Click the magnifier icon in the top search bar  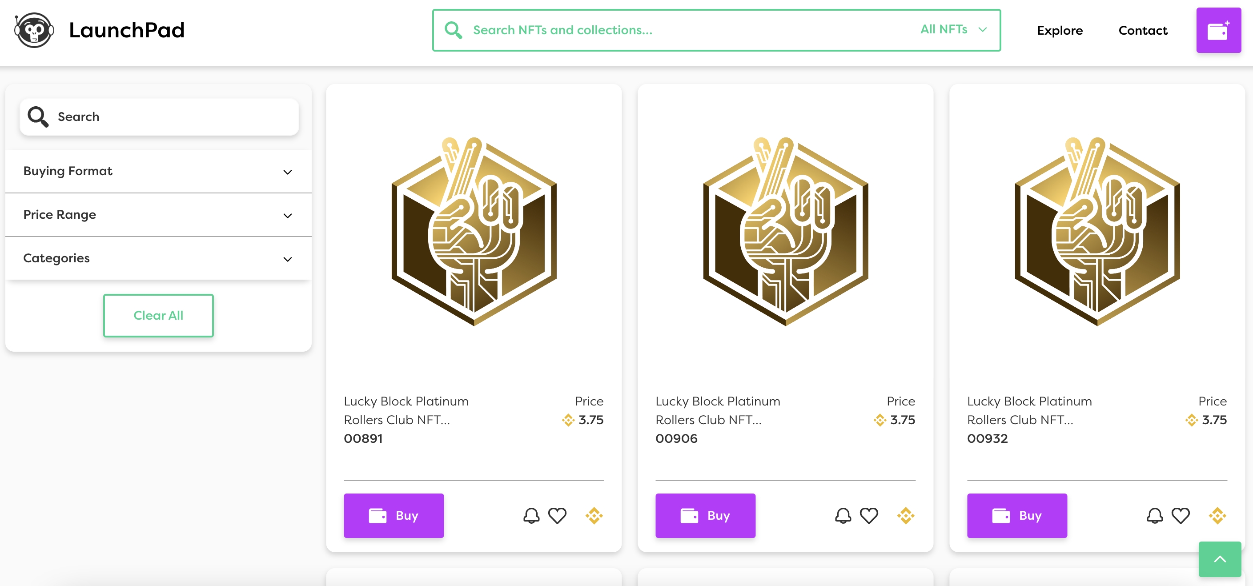tap(453, 30)
